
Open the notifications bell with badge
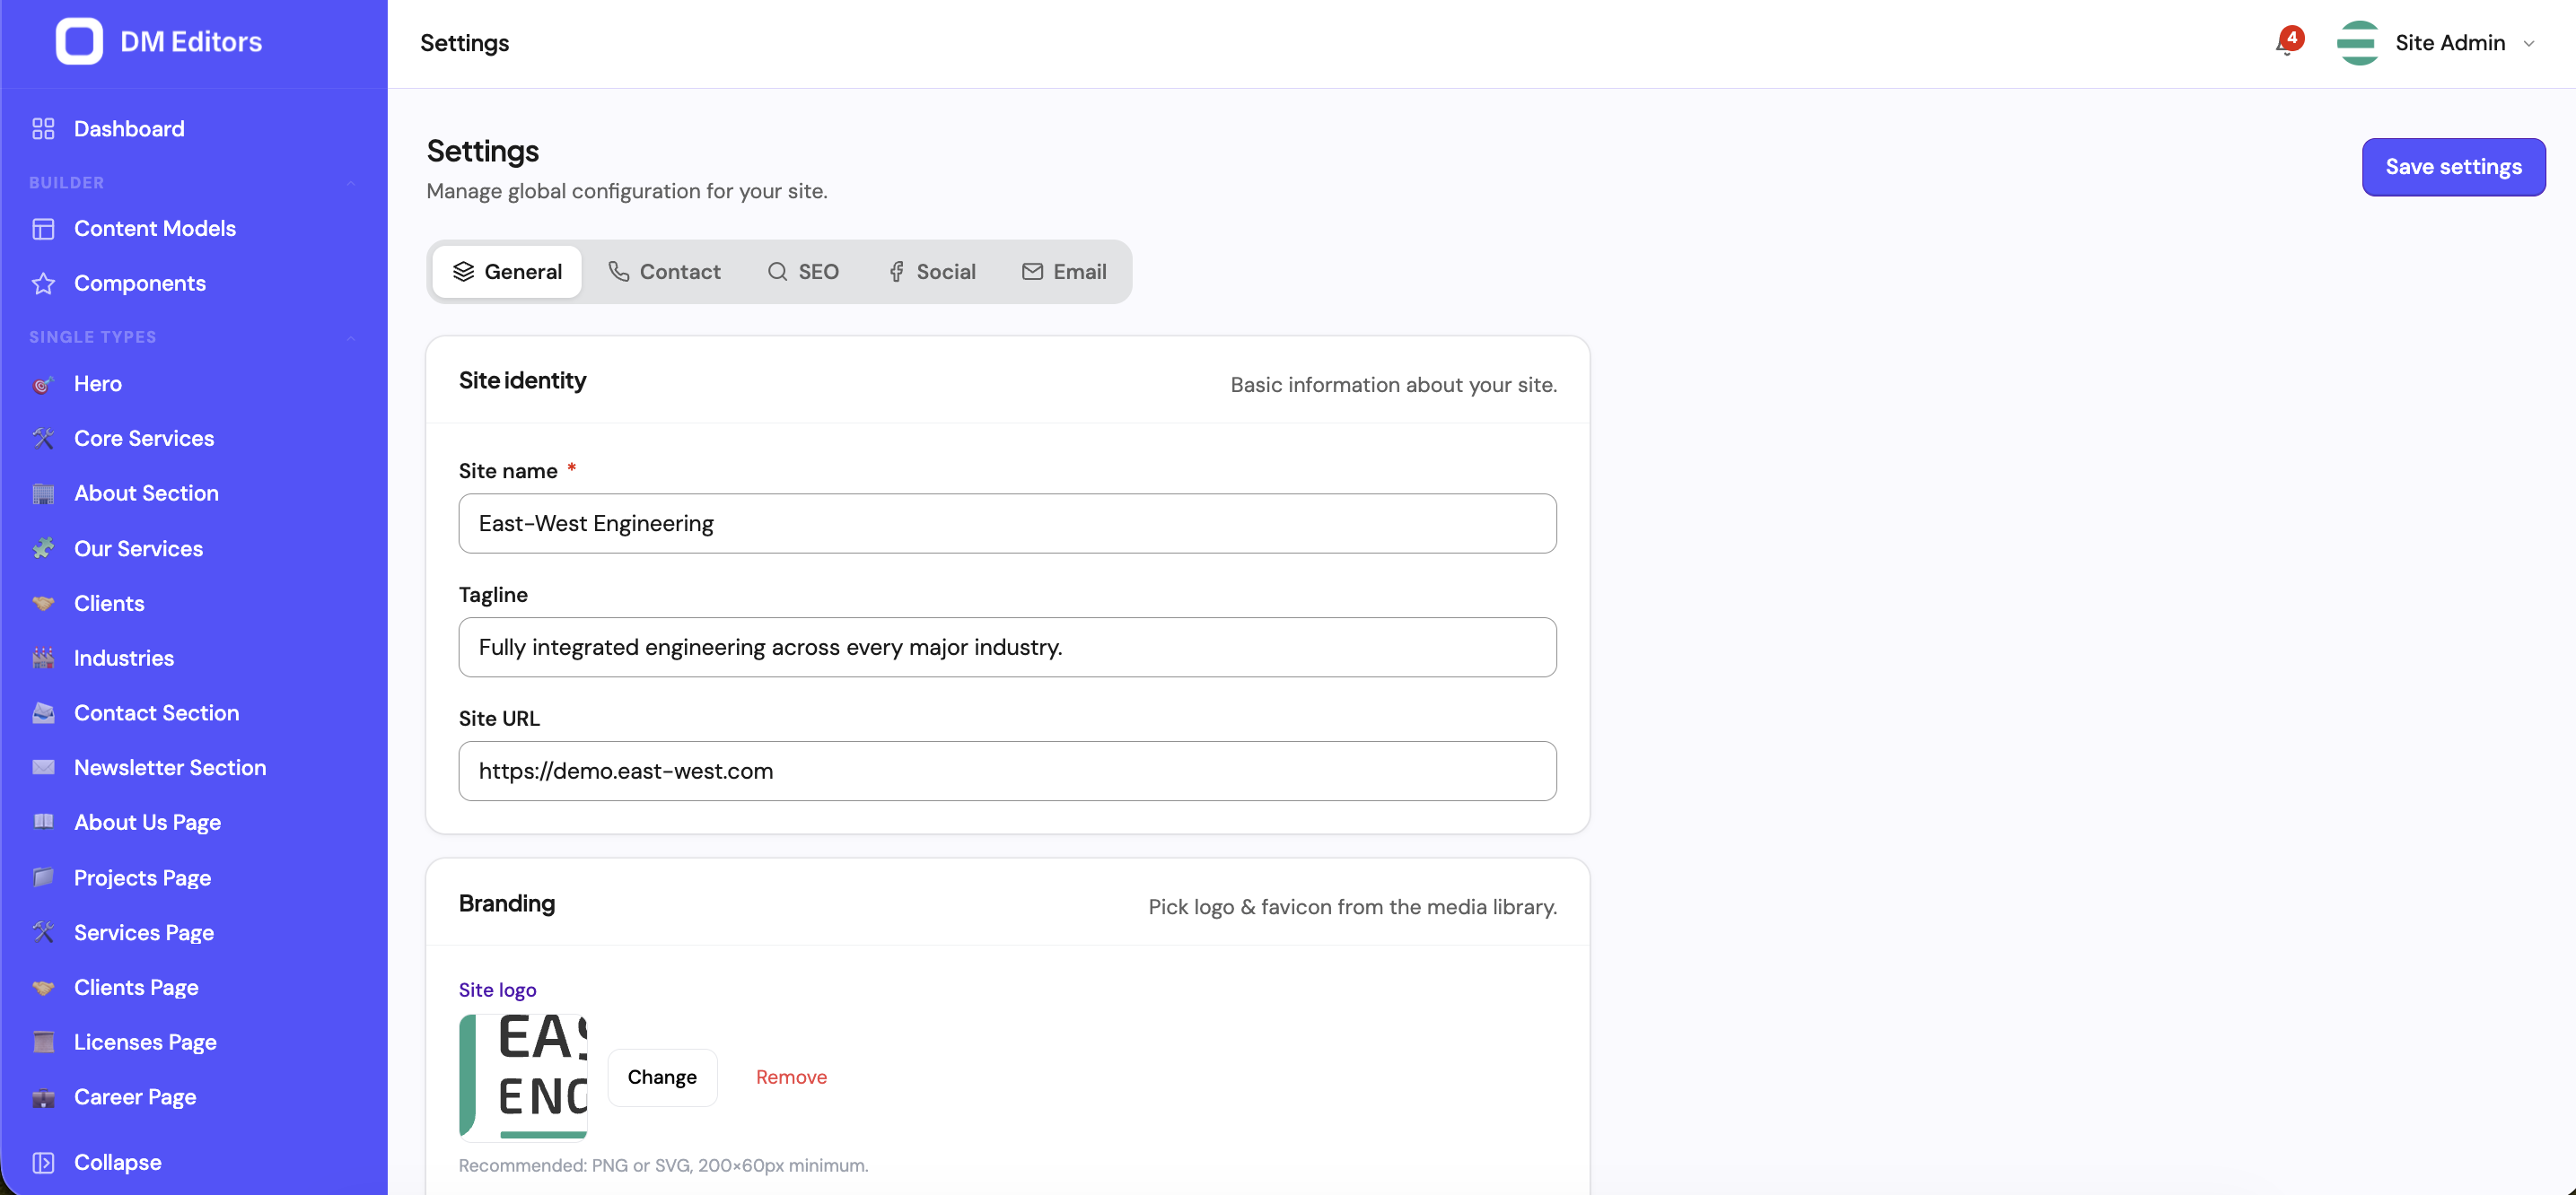coord(2288,43)
